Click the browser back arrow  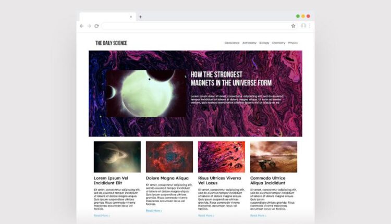81,26
